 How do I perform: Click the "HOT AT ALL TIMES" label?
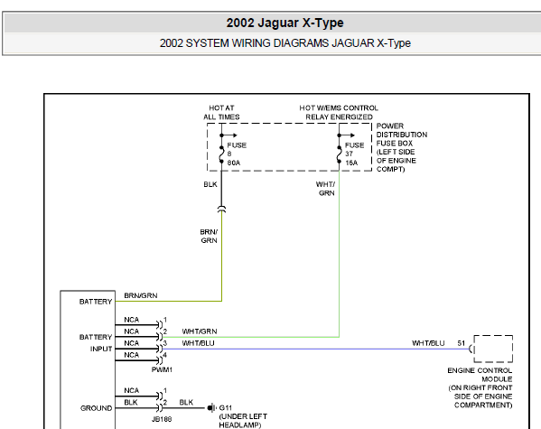[221, 113]
